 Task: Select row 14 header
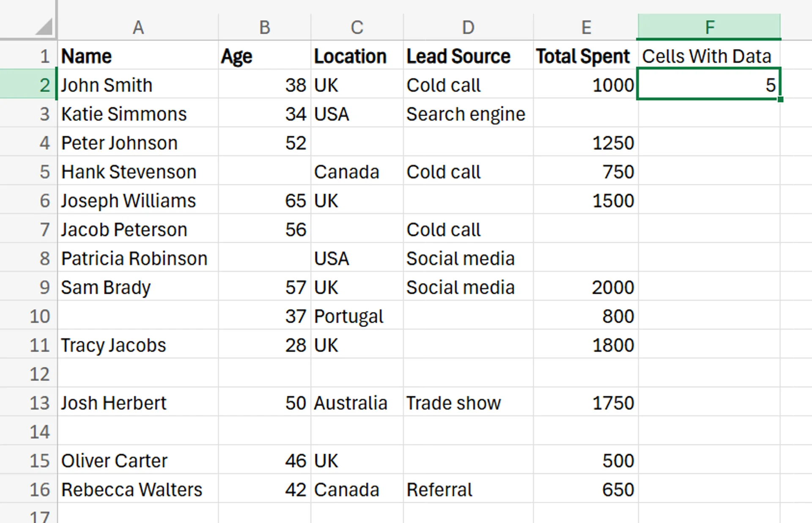click(x=28, y=431)
